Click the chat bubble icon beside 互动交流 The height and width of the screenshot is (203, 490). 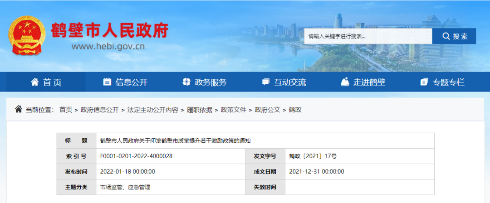click(265, 82)
